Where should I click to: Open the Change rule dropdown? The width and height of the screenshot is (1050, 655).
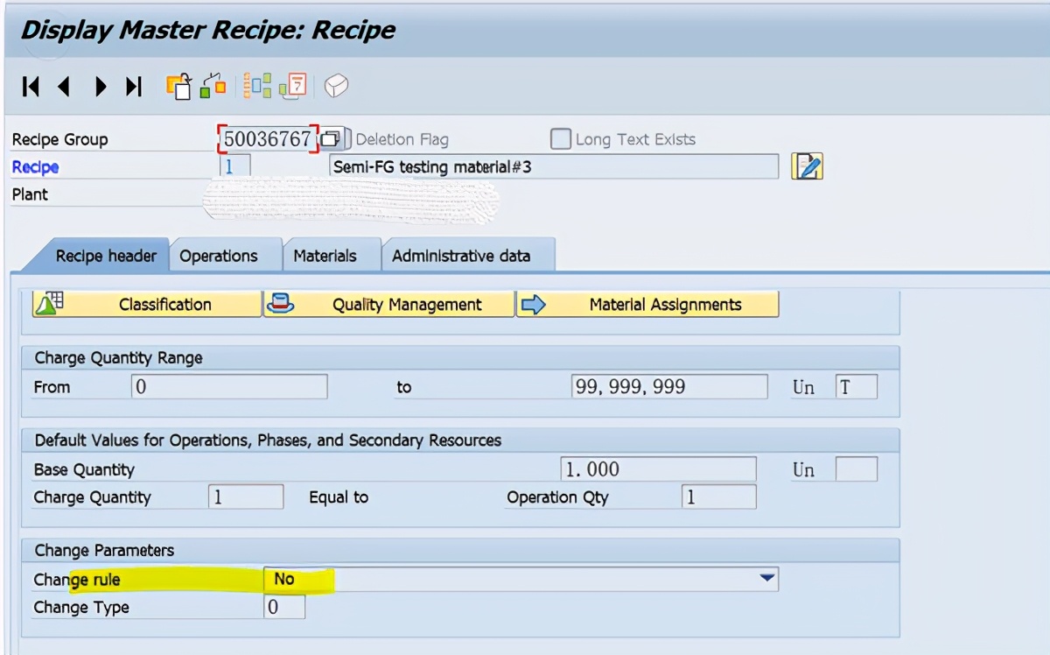768,579
